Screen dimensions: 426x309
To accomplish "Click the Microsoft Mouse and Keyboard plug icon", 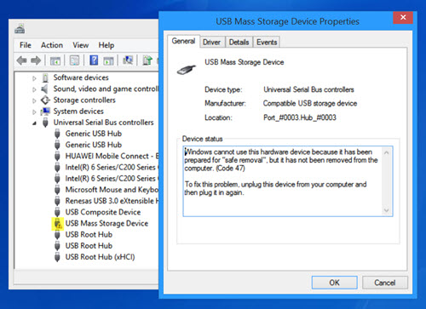I will click(x=57, y=190).
